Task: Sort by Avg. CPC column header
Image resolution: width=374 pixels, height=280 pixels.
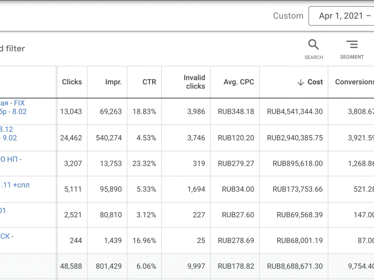Action: click(x=239, y=82)
